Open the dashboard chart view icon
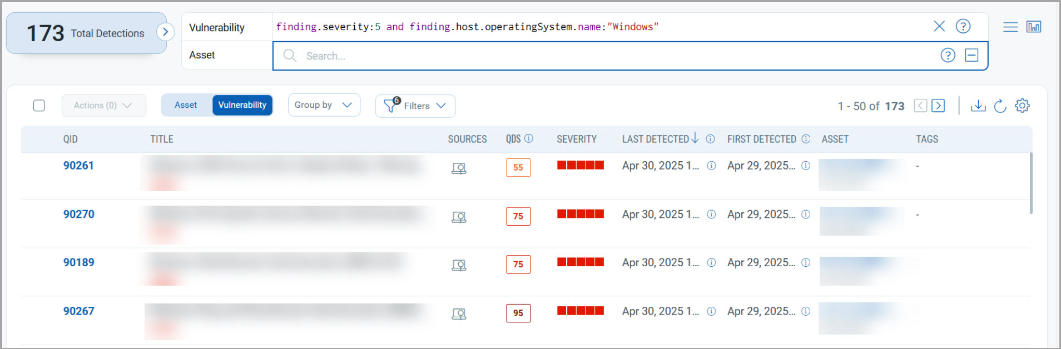This screenshot has width=1061, height=349. tap(1033, 27)
